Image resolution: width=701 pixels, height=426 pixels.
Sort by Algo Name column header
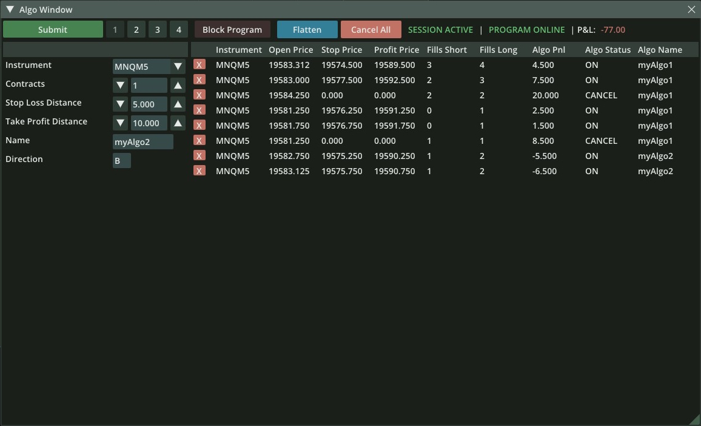click(x=660, y=50)
